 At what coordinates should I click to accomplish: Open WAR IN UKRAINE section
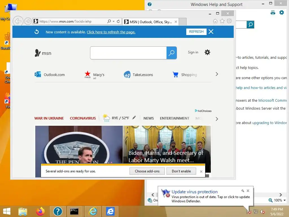49,118
